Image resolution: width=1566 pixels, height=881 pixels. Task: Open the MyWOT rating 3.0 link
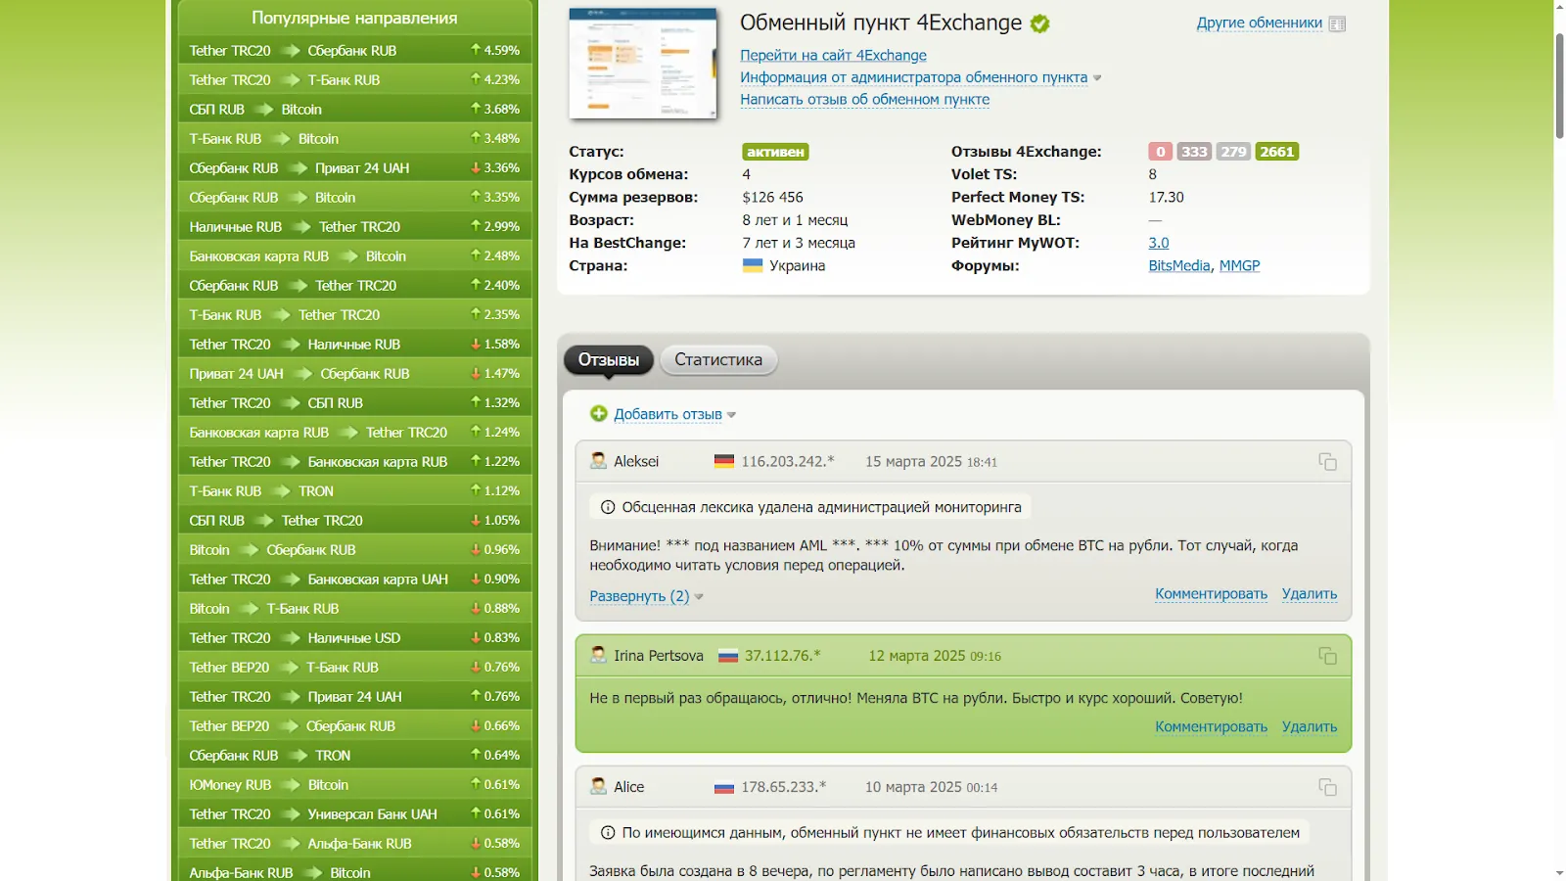[1159, 243]
